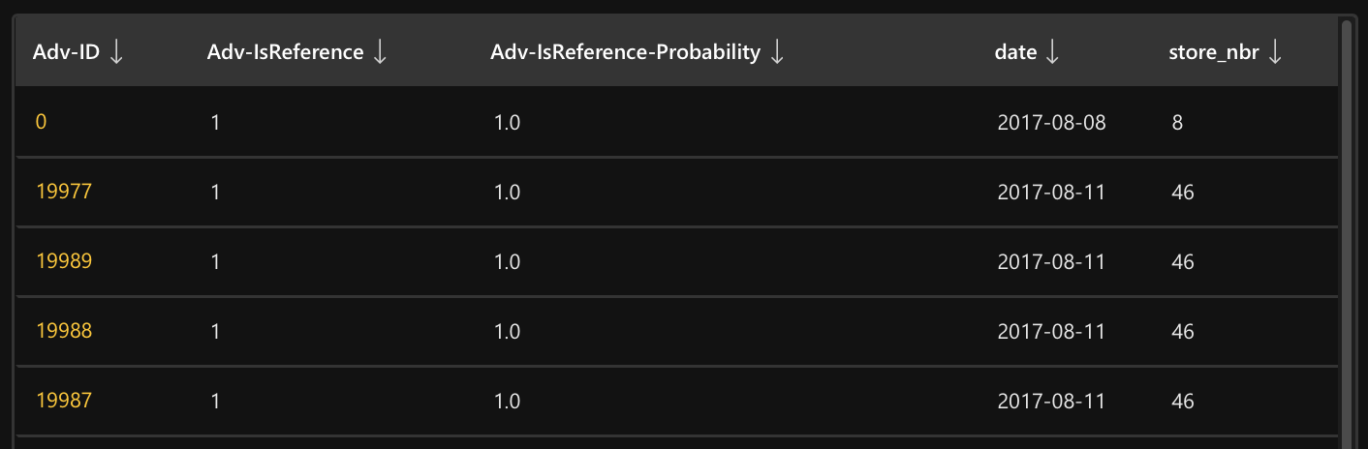Image resolution: width=1368 pixels, height=449 pixels.
Task: Open the Adv-ID 19989 link
Action: tap(64, 262)
